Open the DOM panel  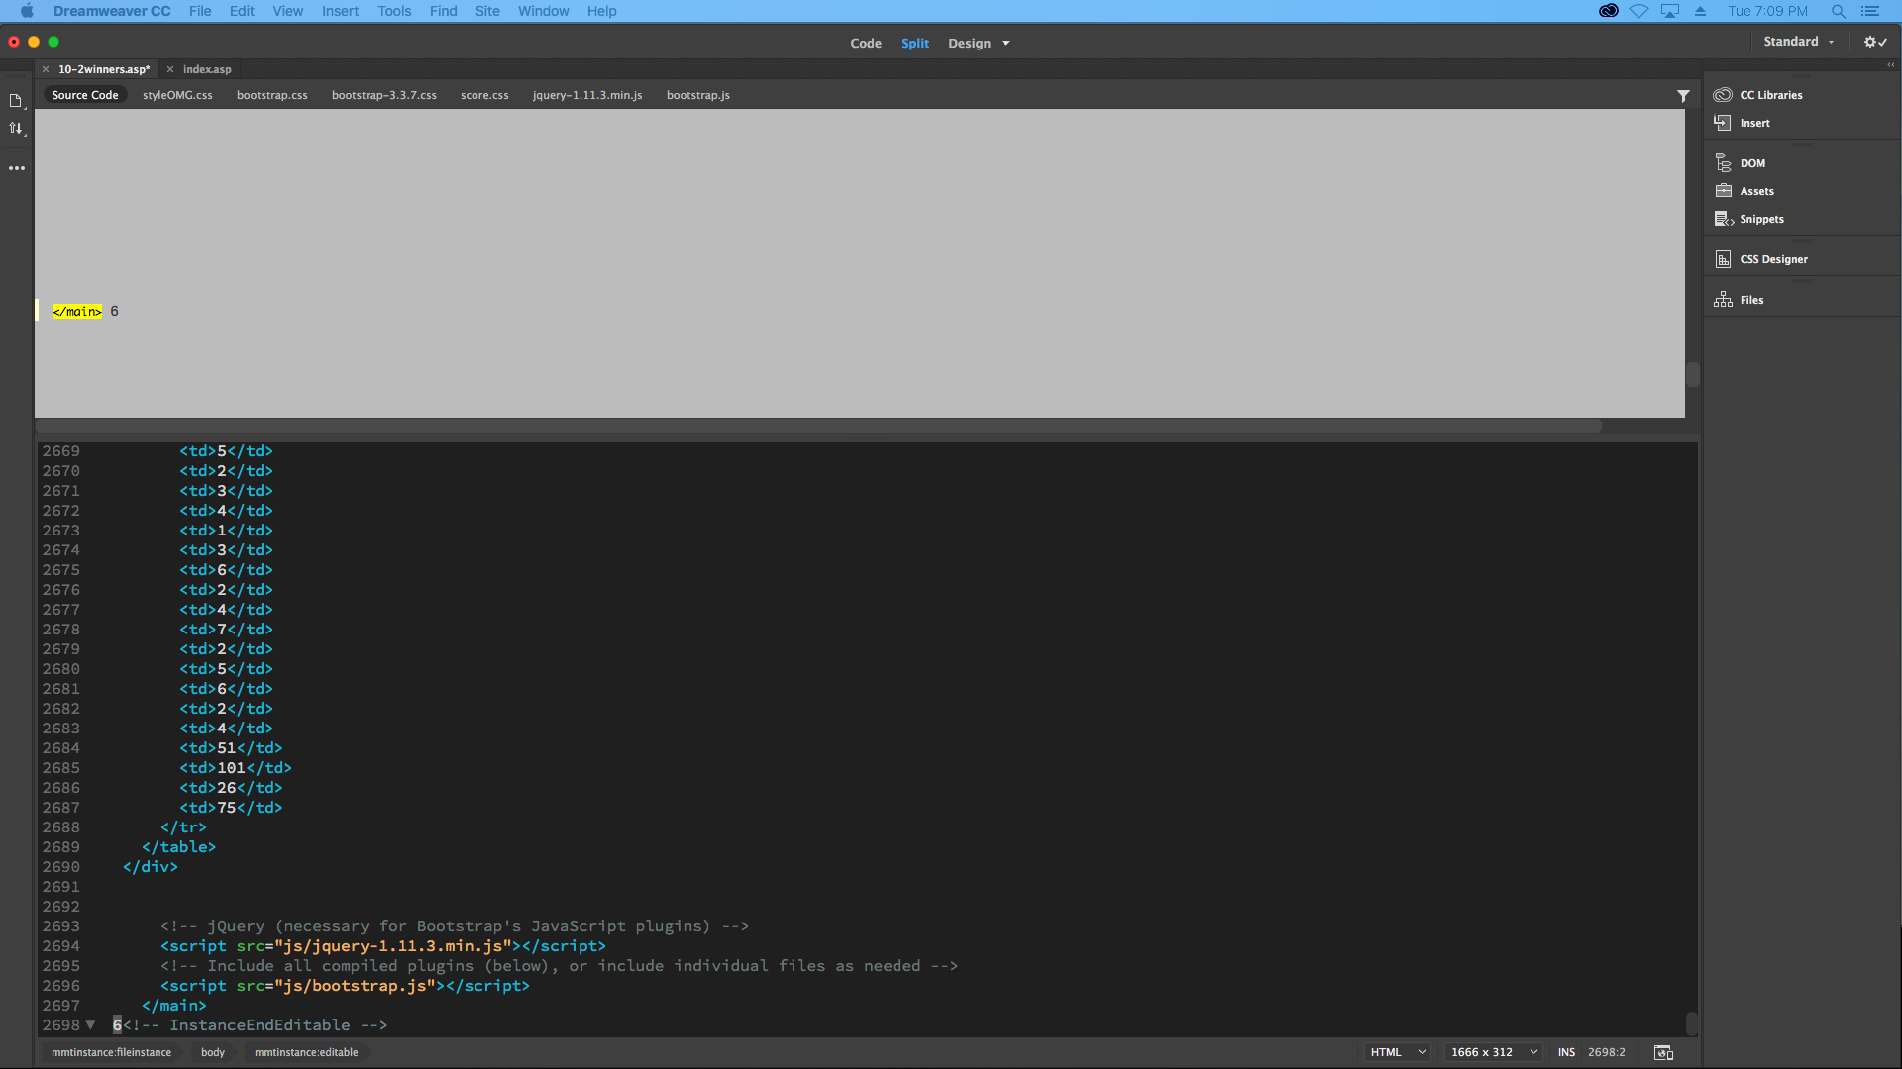[x=1753, y=162]
